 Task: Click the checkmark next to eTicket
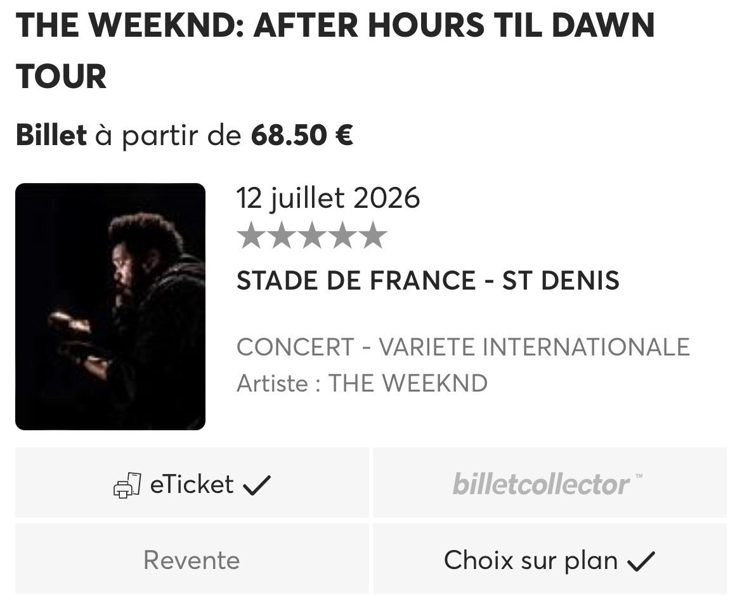tap(257, 485)
